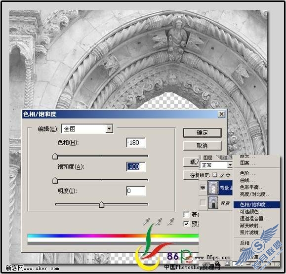Toggle lock position move icon
The image size is (286, 274).
point(228,175)
